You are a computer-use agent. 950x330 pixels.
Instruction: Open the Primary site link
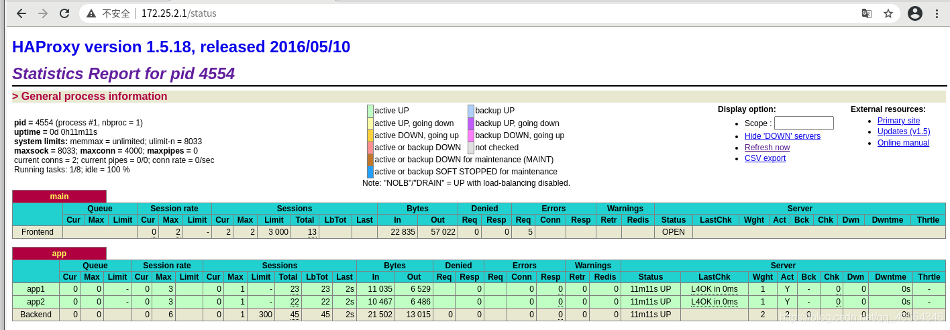[x=898, y=121]
